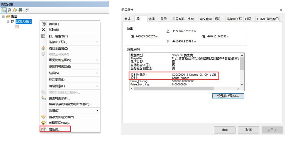
Task: Click the 移除 remove X icon
Action: point(43,30)
